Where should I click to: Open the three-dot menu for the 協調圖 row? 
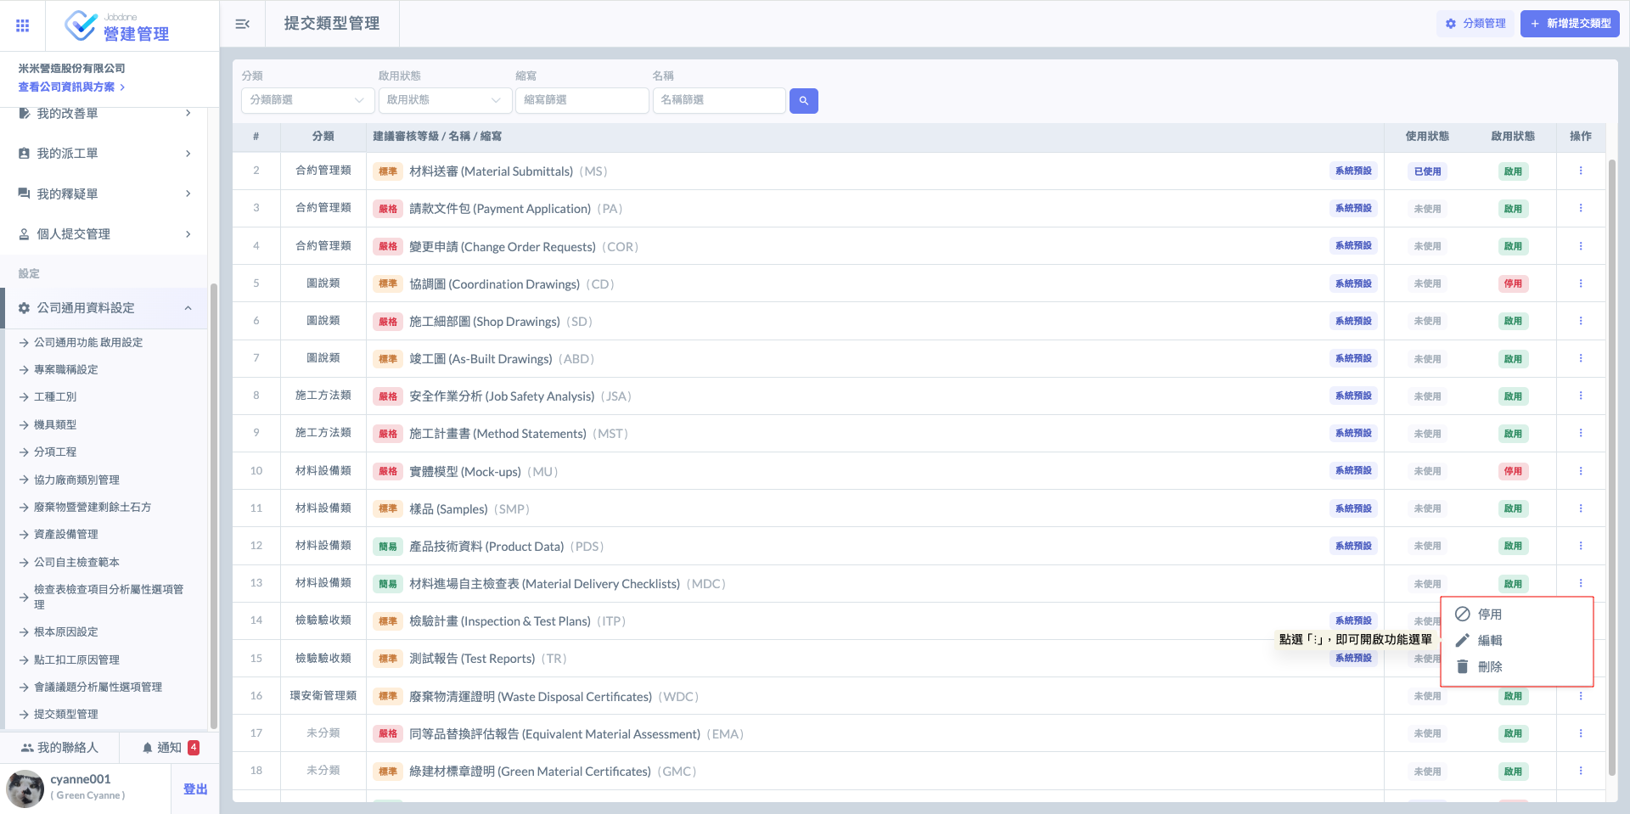point(1580,283)
